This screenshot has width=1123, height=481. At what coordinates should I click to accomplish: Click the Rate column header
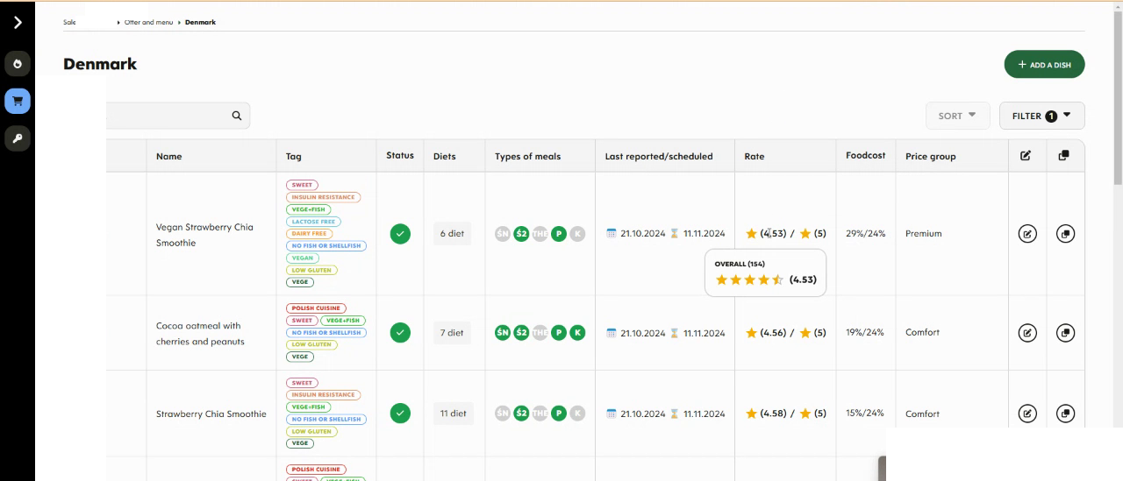pyautogui.click(x=755, y=156)
